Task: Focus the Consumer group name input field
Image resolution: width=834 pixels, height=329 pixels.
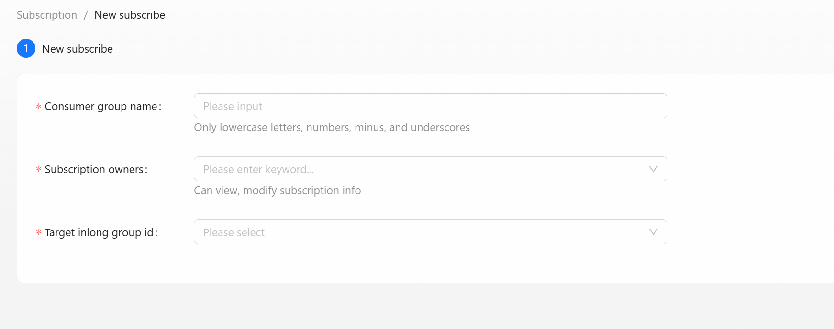Action: 430,106
